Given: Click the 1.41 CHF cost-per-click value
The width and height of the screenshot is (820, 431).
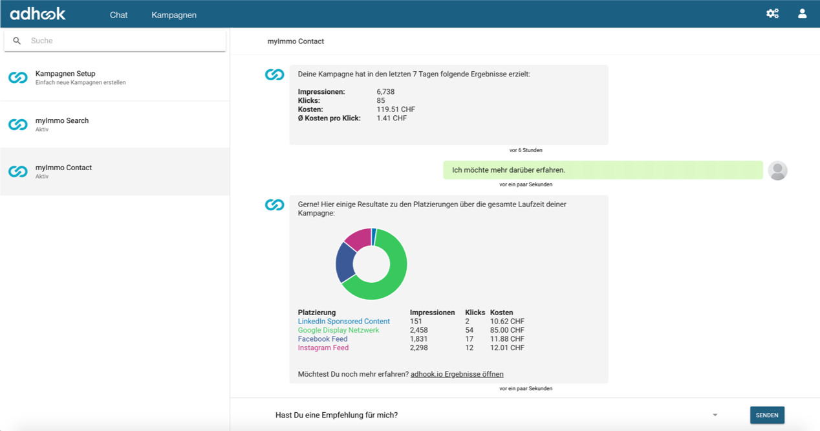Looking at the screenshot, I should tap(391, 118).
